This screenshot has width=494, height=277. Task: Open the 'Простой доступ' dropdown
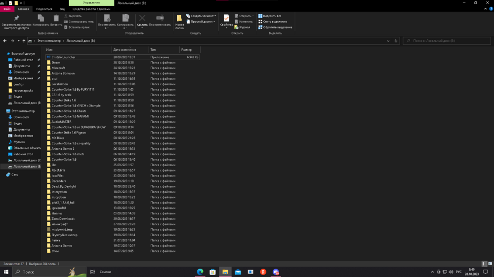pyautogui.click(x=201, y=21)
